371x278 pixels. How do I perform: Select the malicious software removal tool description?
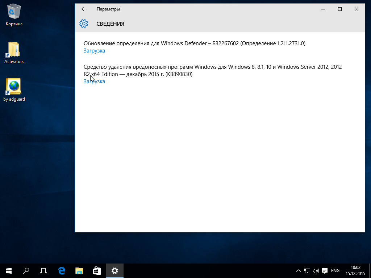pos(212,71)
